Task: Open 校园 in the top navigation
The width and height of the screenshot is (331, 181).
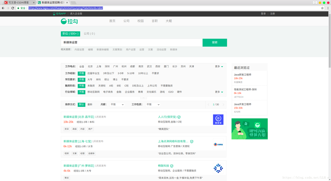Action: click(140, 21)
